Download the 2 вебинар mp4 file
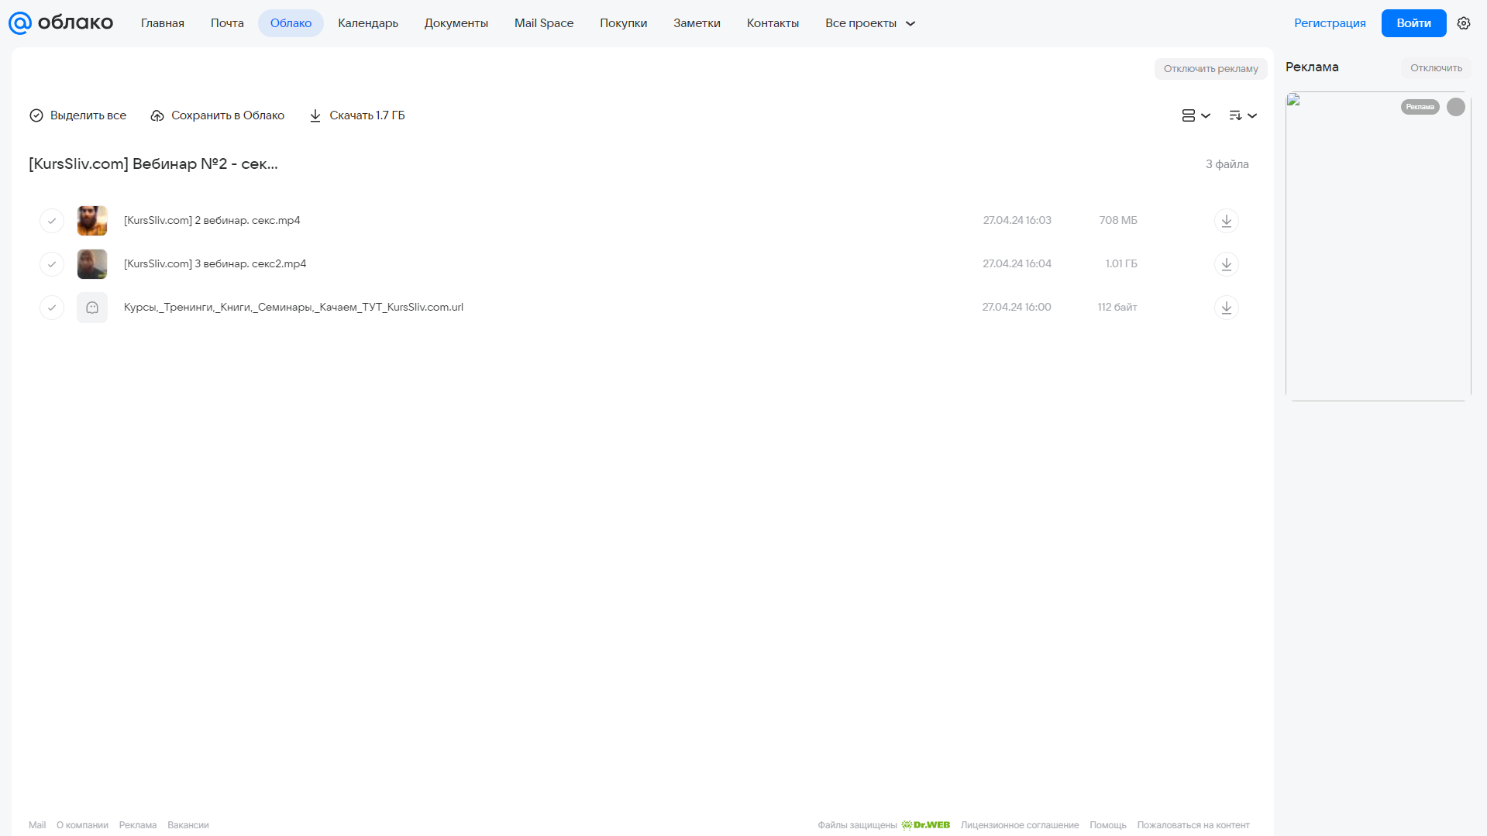The height and width of the screenshot is (836, 1487). 1226,221
